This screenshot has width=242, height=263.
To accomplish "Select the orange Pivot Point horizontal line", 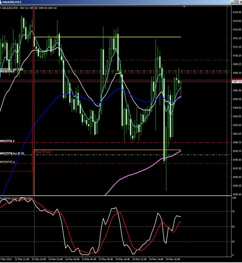I will coord(107,150).
